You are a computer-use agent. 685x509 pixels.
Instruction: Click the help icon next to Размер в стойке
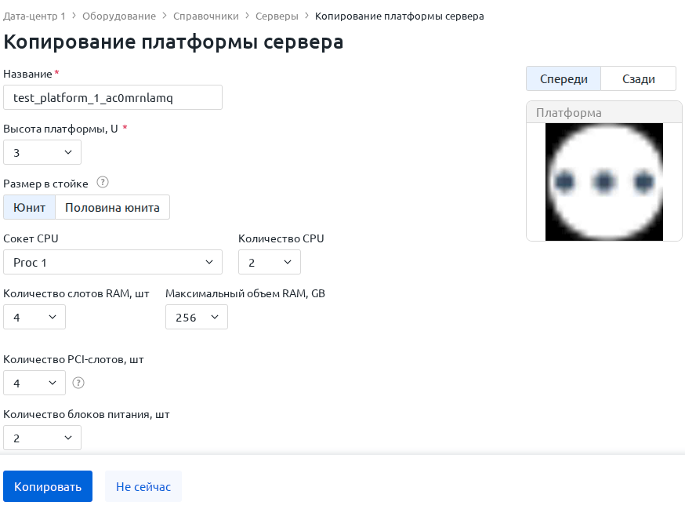[x=102, y=183]
